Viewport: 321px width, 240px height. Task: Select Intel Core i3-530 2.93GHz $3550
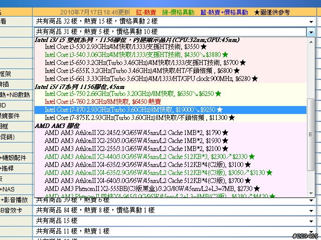[x=171, y=46]
